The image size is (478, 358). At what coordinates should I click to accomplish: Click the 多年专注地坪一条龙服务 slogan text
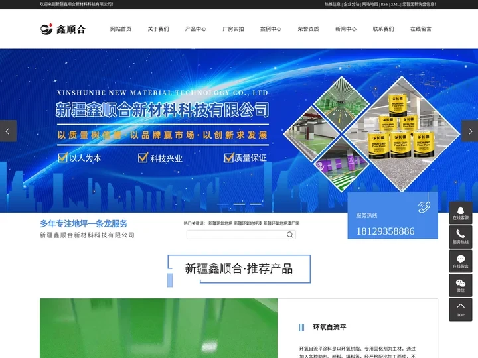pos(84,224)
